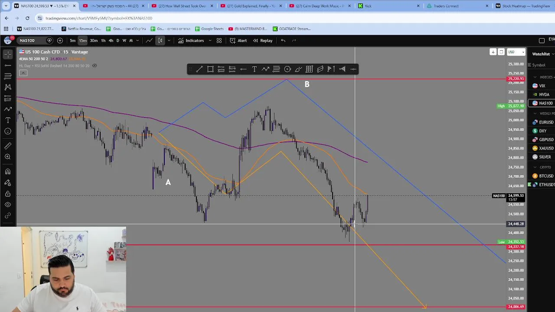Select Gann box grid in floating toolbar
The width and height of the screenshot is (555, 312).
[309, 69]
